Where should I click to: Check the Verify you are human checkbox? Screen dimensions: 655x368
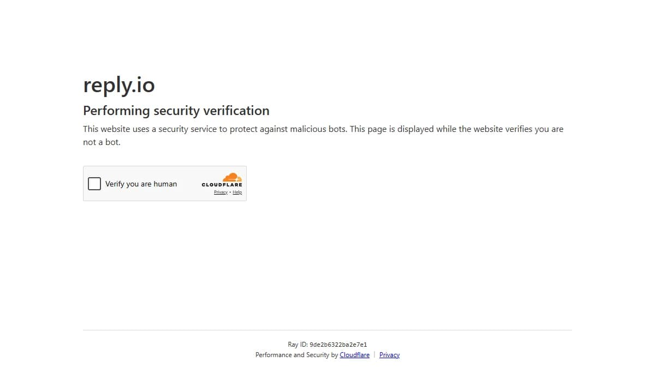click(x=94, y=184)
